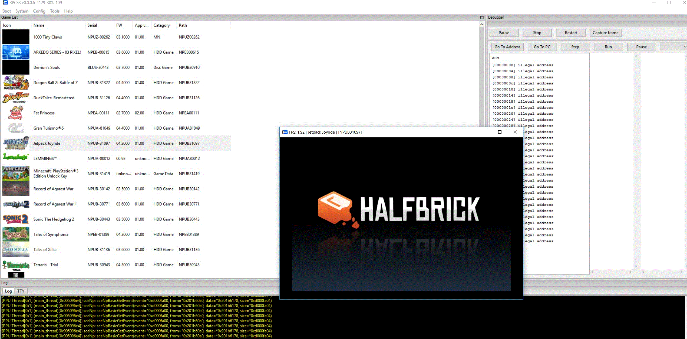Click the Step button in debugger

pyautogui.click(x=575, y=47)
